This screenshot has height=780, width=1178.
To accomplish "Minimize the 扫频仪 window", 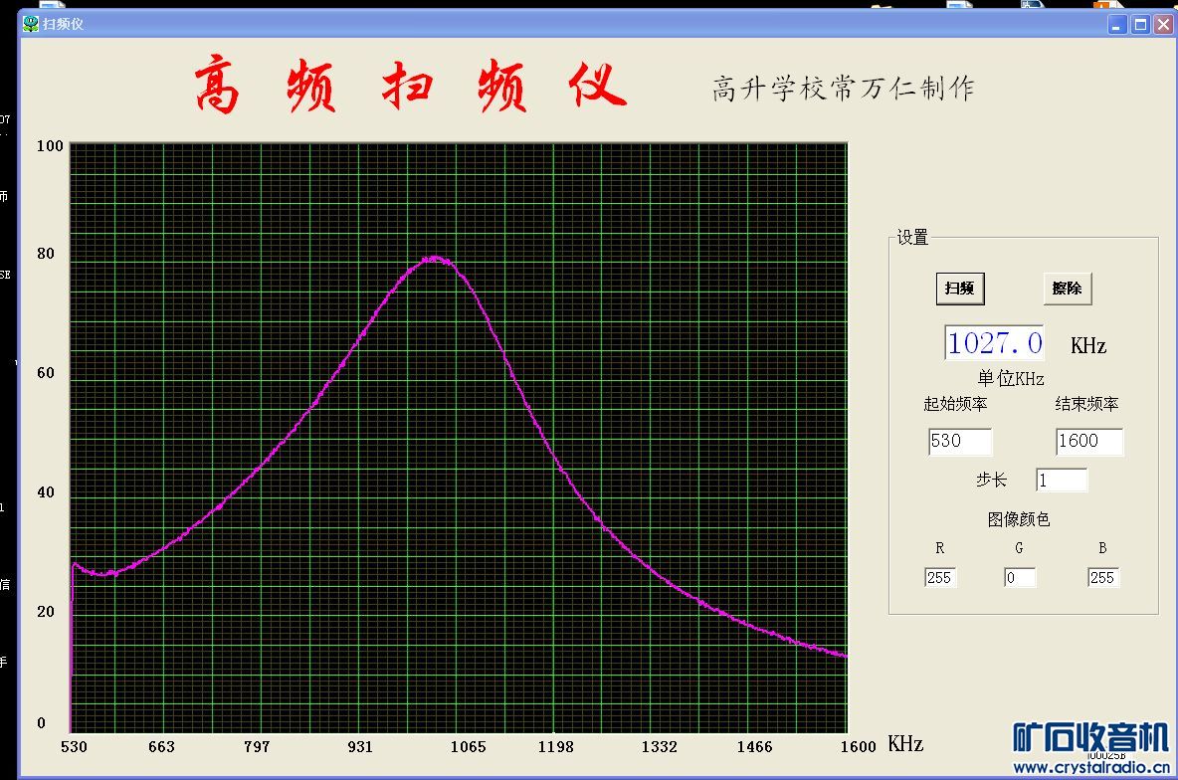I will click(x=1116, y=25).
